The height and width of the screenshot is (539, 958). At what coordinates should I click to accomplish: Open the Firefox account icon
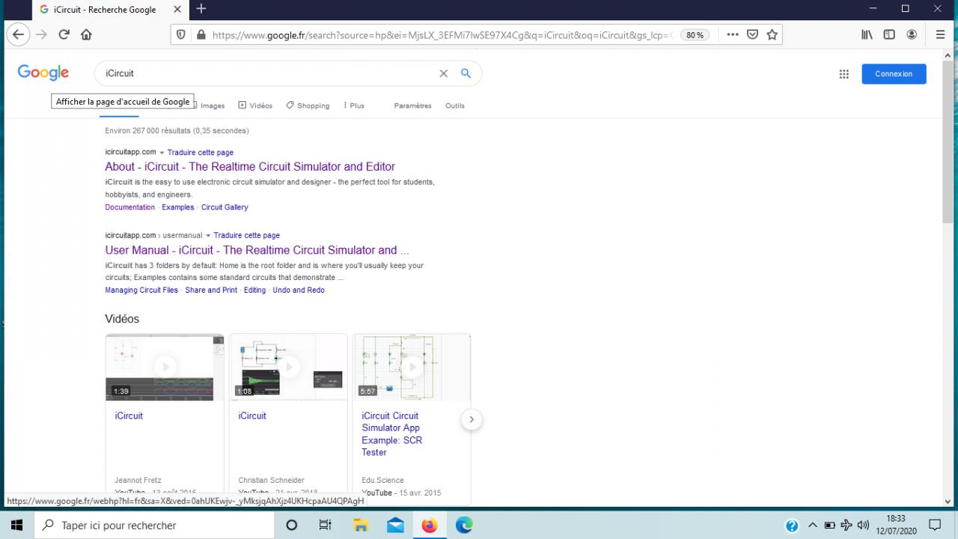(912, 34)
